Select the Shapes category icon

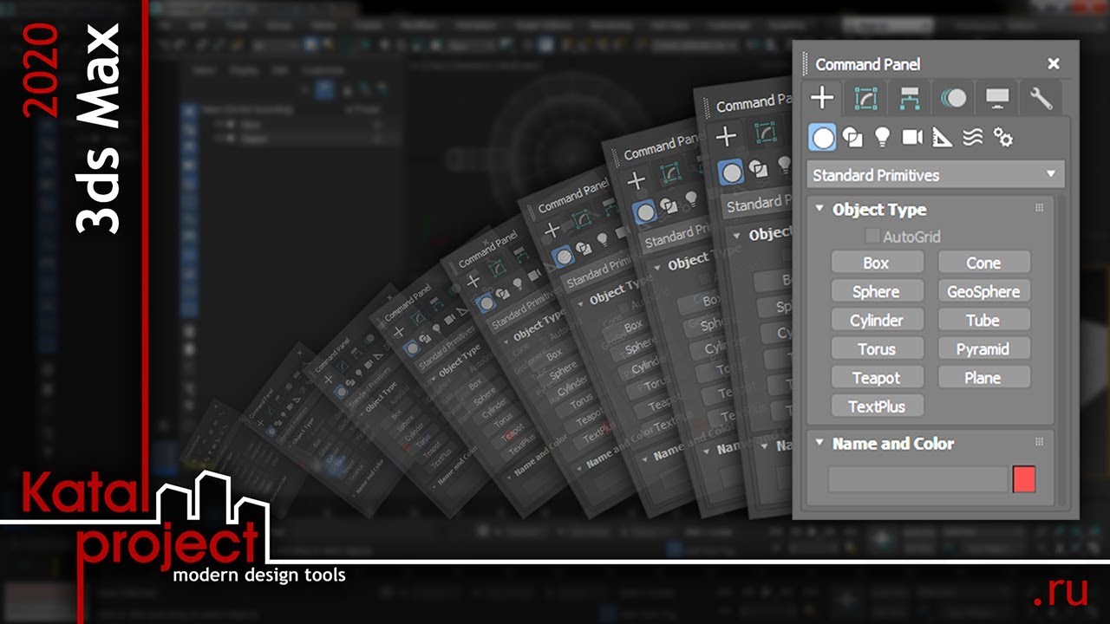[x=852, y=137]
